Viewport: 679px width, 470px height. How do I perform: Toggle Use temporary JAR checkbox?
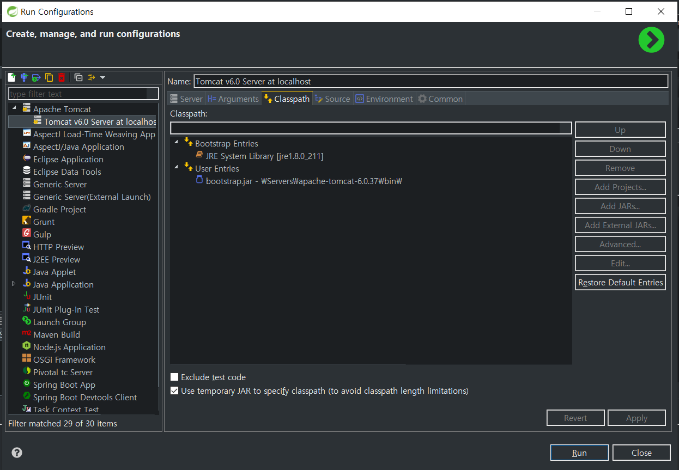coord(174,390)
